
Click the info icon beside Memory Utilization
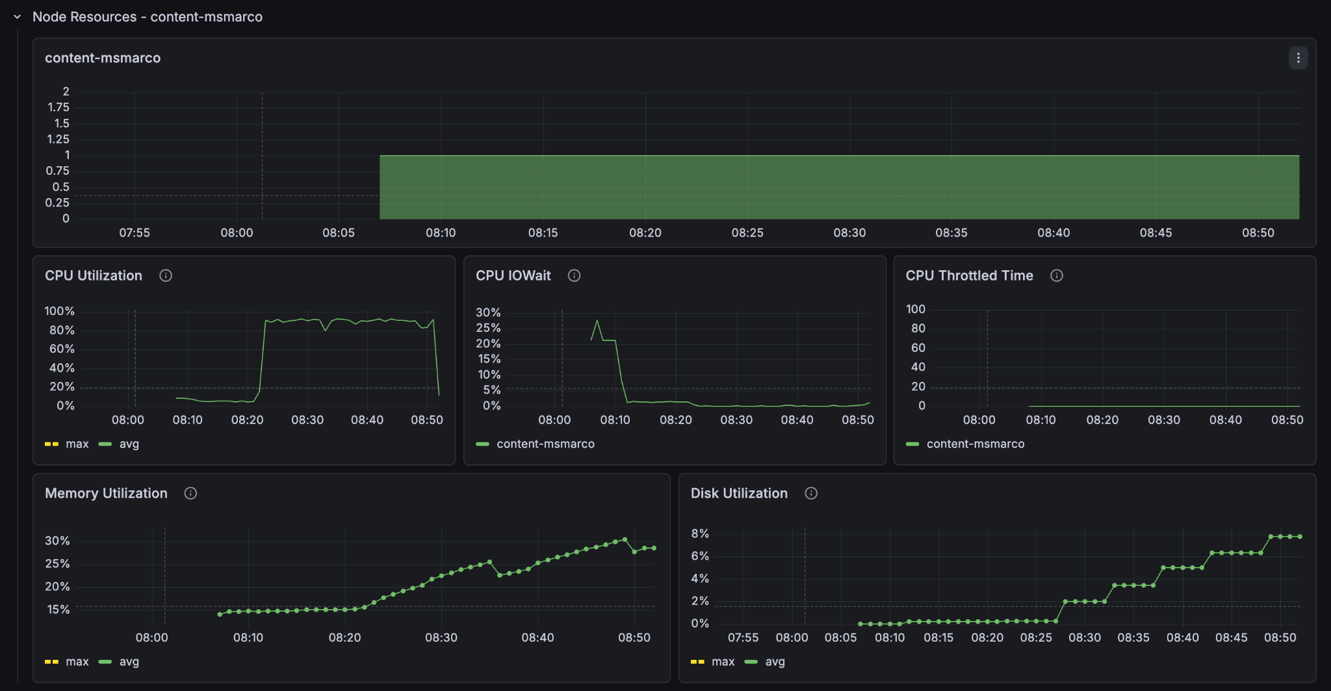pyautogui.click(x=190, y=494)
